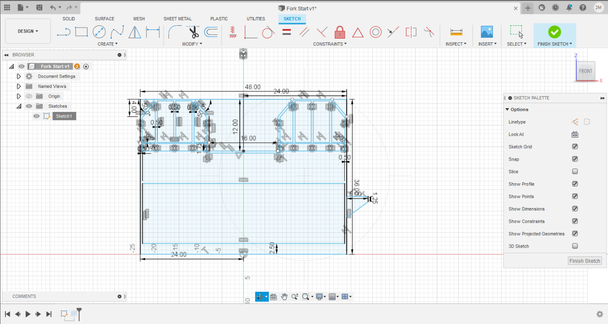Click the FRONT face of the ViewCube

pos(585,71)
